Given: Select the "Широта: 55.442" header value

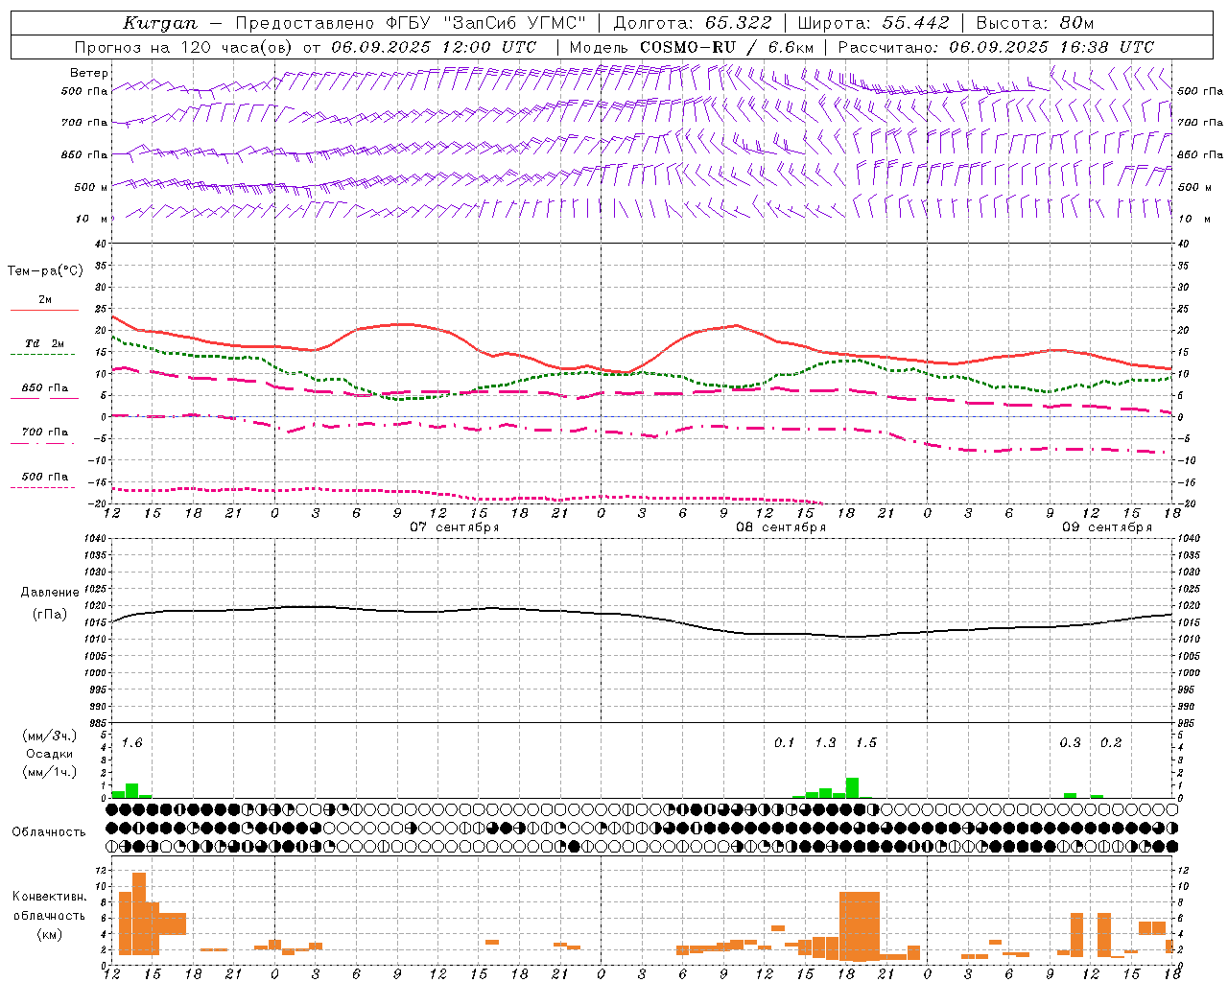Looking at the screenshot, I should pyautogui.click(x=874, y=23).
